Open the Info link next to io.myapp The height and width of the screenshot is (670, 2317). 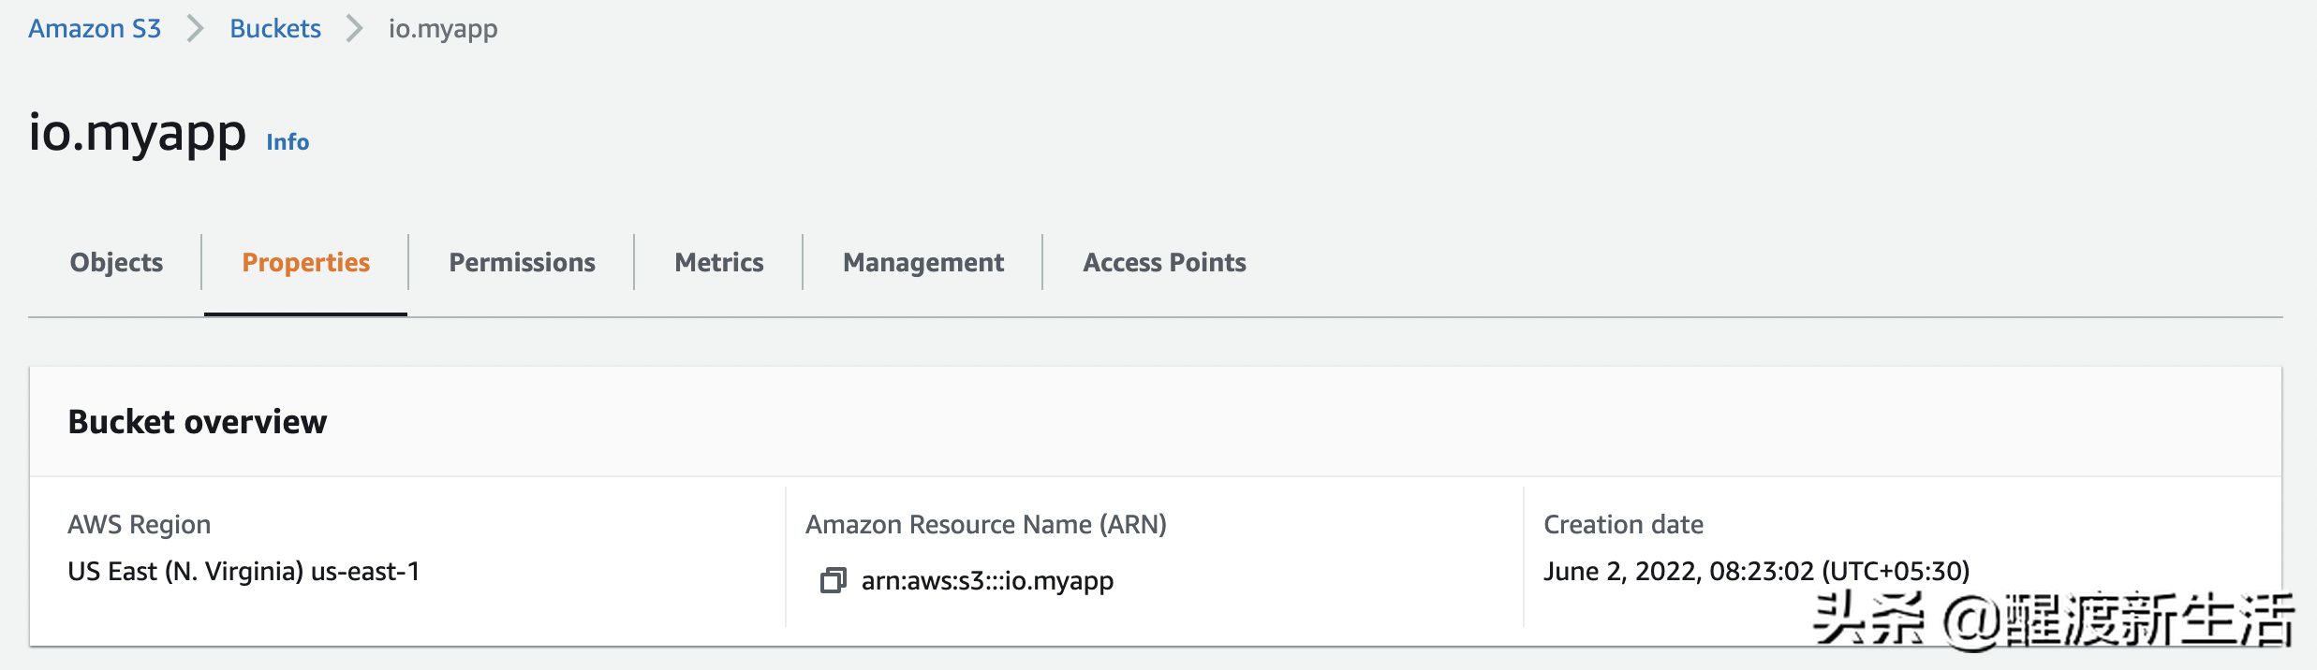point(287,142)
